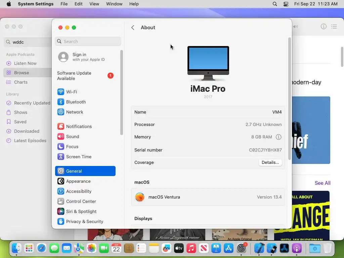Click the Podcasts window list icon

click(x=334, y=27)
